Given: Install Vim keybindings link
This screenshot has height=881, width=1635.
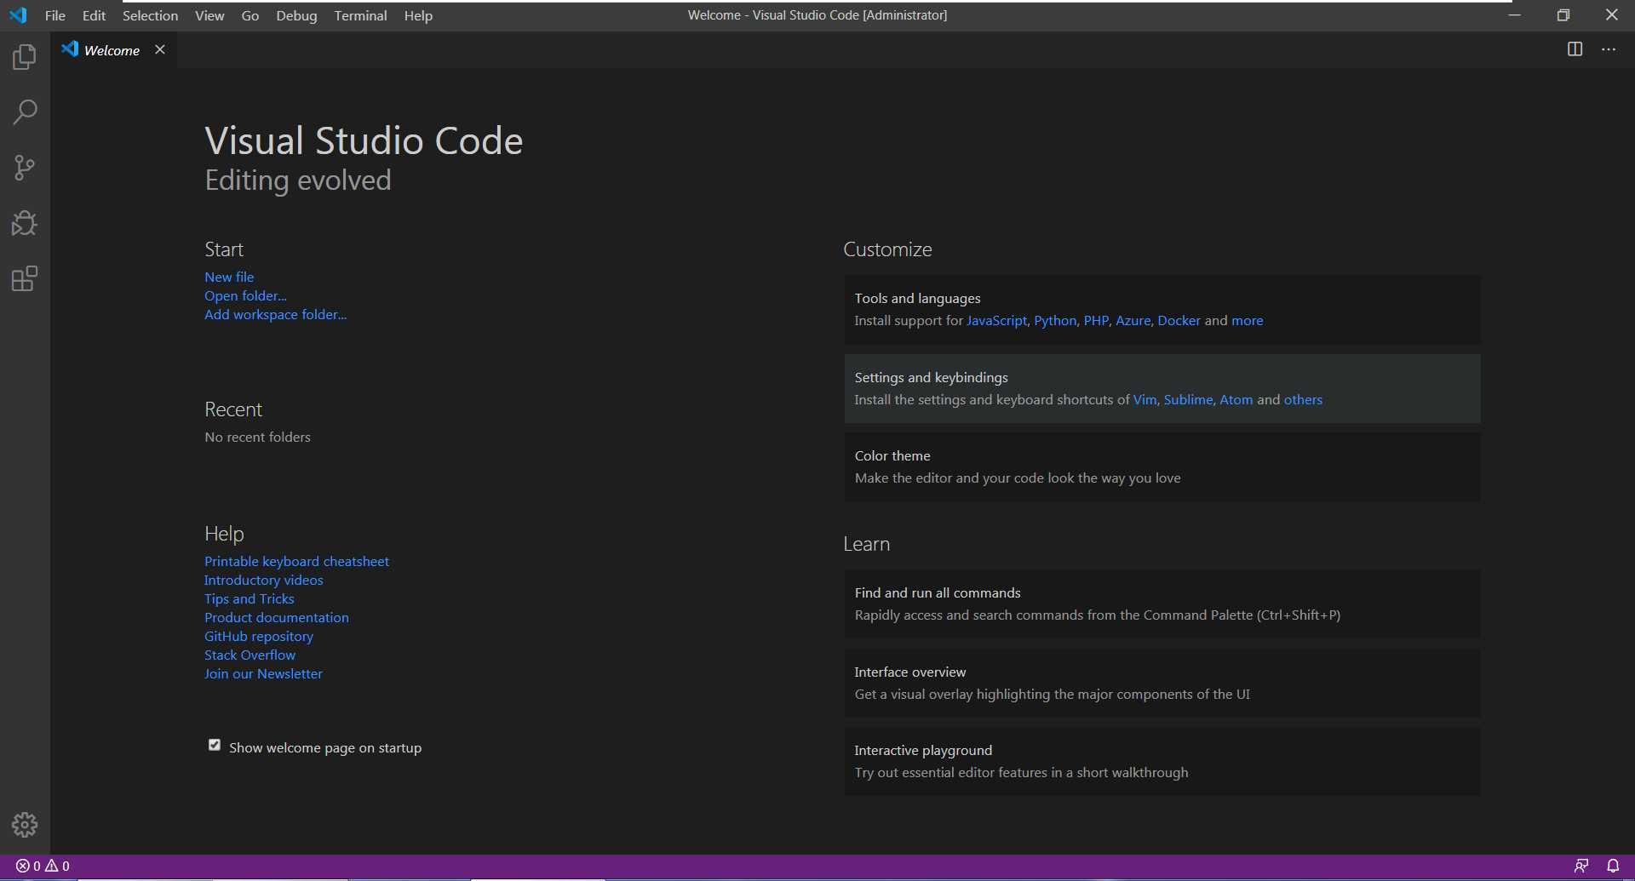Looking at the screenshot, I should [x=1144, y=399].
